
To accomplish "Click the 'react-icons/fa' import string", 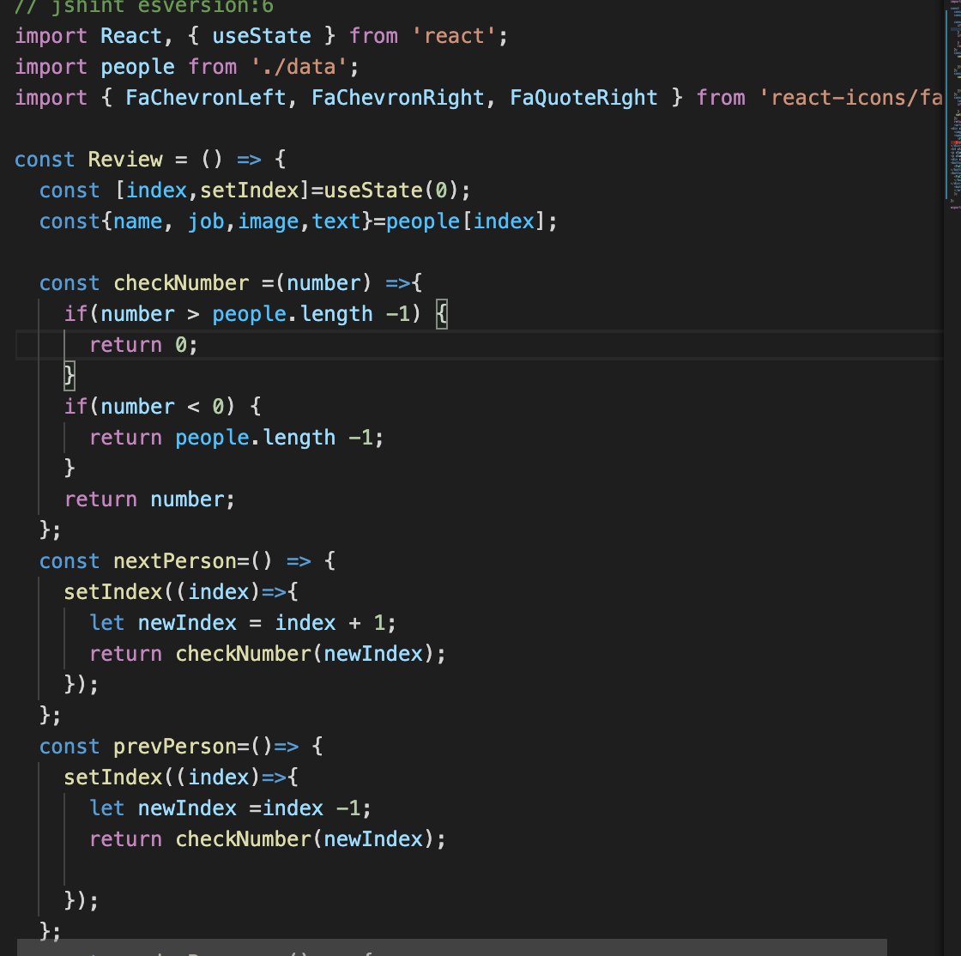I will pyautogui.click(x=850, y=98).
